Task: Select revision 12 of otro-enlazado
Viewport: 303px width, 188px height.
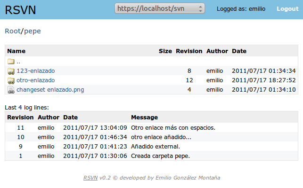Action: [189, 80]
